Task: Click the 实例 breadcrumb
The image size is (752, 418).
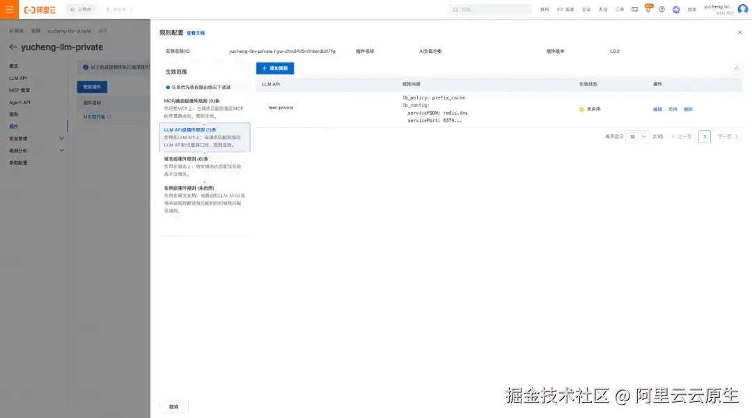Action: click(x=36, y=31)
